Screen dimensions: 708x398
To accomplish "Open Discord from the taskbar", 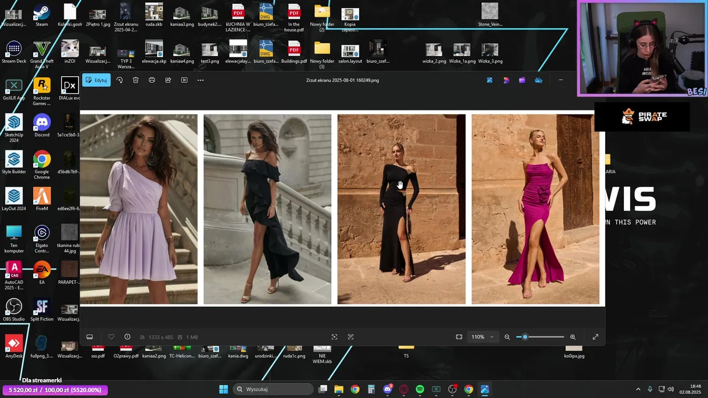I will (388, 389).
